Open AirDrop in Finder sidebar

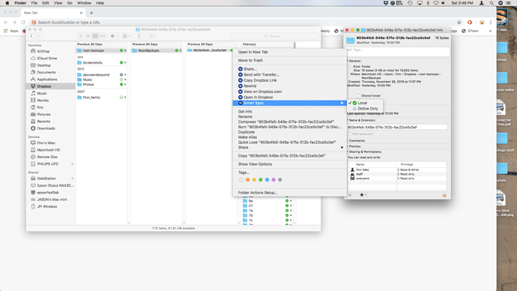43,51
